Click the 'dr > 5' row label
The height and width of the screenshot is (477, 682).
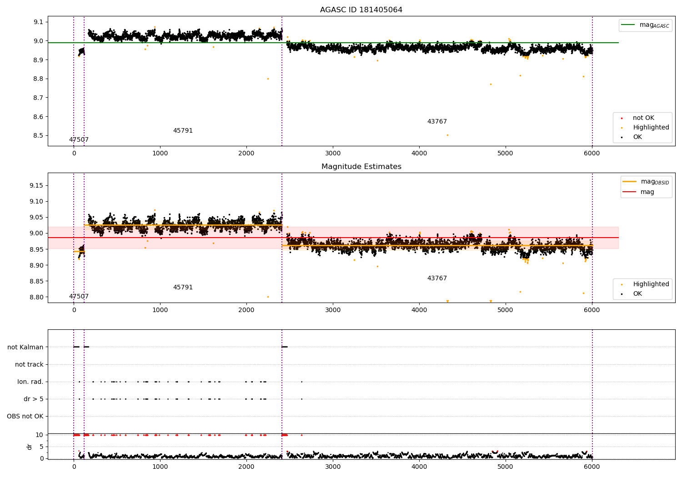[x=34, y=399]
